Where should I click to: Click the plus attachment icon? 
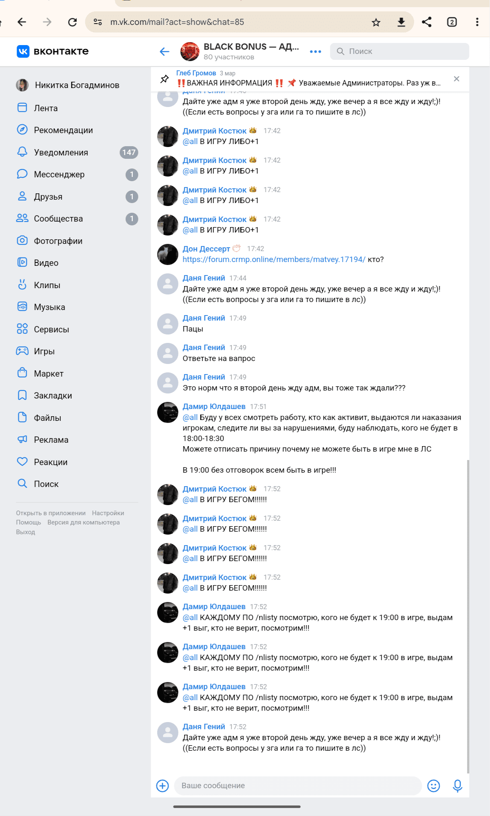coord(162,786)
